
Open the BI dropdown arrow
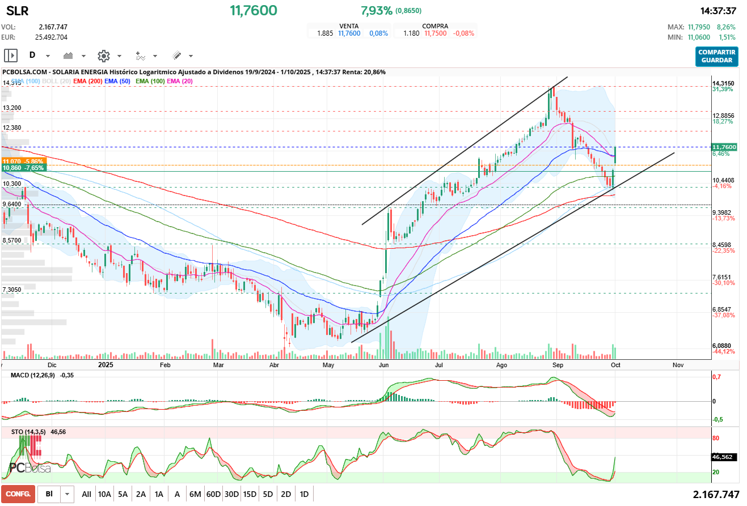(x=67, y=494)
